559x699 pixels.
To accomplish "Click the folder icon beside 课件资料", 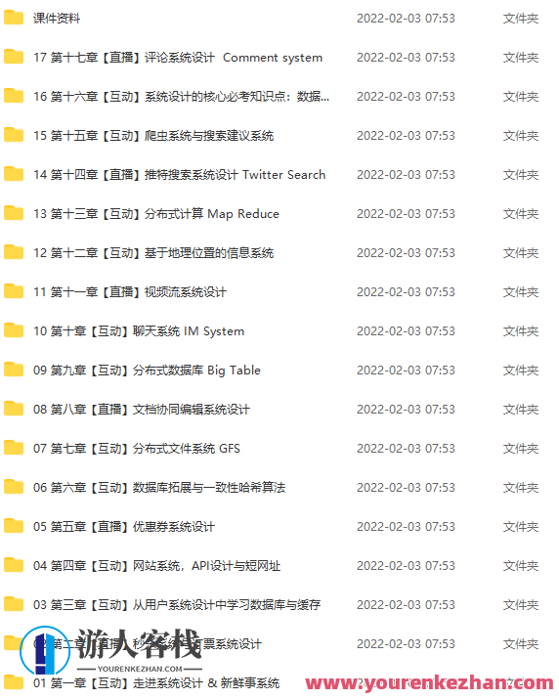I will [x=14, y=18].
